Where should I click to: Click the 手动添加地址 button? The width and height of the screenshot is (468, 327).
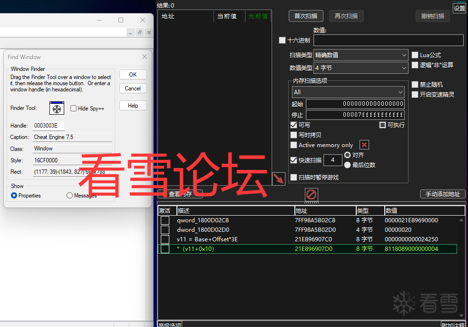point(443,194)
